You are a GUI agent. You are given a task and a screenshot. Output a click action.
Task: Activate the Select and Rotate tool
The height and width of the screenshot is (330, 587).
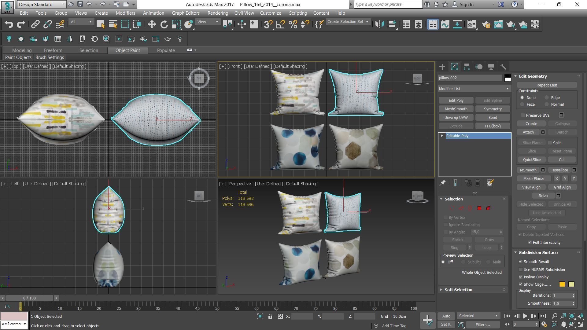(x=164, y=24)
